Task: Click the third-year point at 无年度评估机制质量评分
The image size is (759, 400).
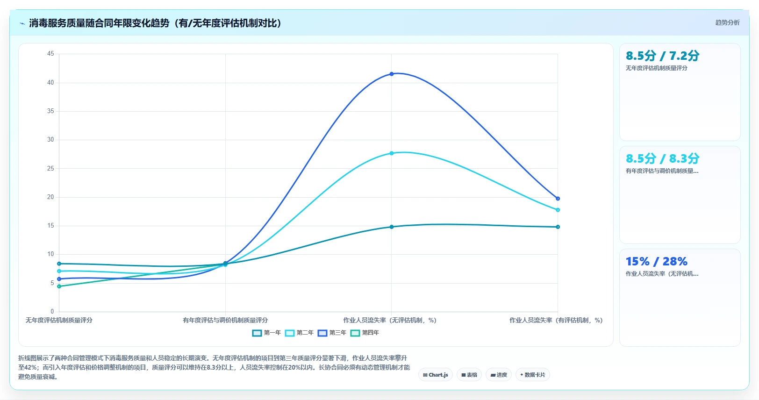Action: pos(59,279)
